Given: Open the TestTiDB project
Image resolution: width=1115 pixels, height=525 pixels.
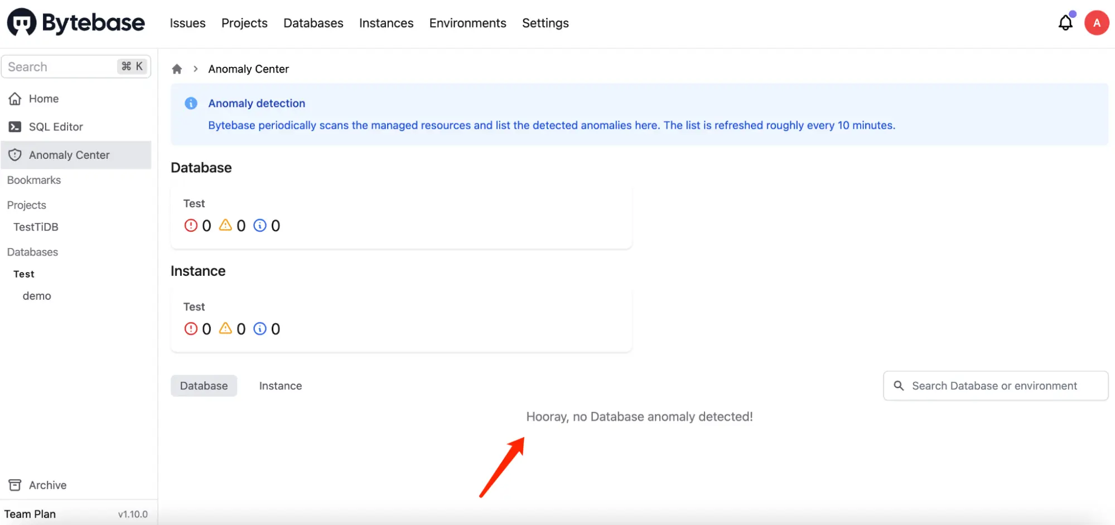Looking at the screenshot, I should 36,227.
